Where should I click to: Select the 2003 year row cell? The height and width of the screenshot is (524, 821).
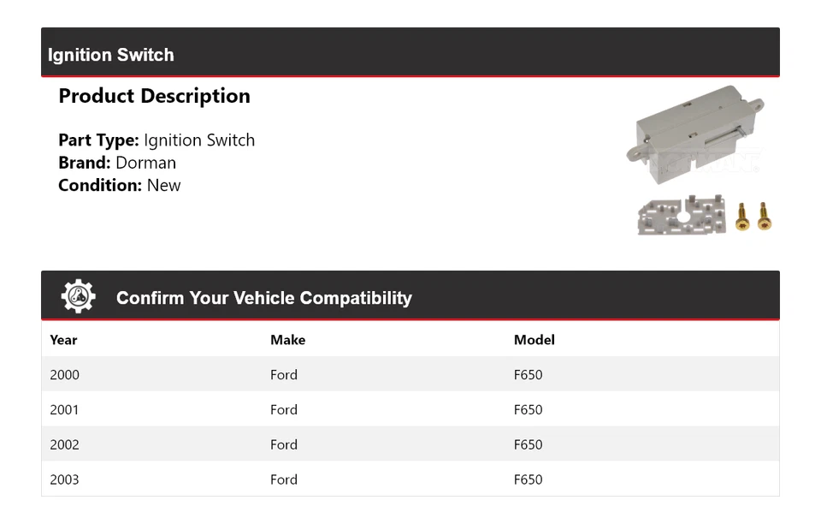tap(64, 480)
